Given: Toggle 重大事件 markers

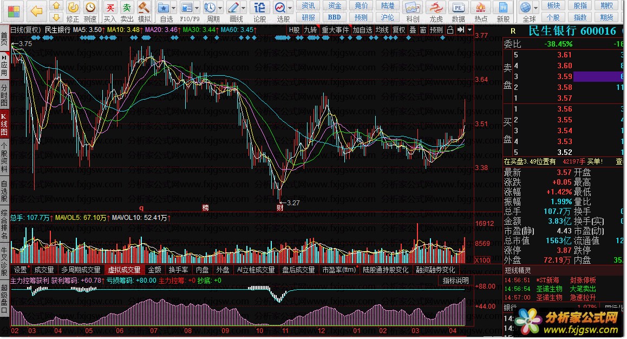Looking at the screenshot, I should coord(336,30).
